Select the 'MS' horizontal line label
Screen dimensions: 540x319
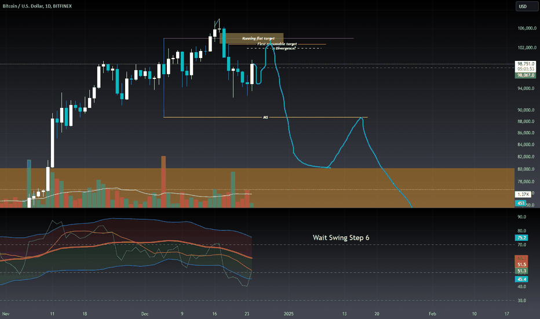(265, 118)
